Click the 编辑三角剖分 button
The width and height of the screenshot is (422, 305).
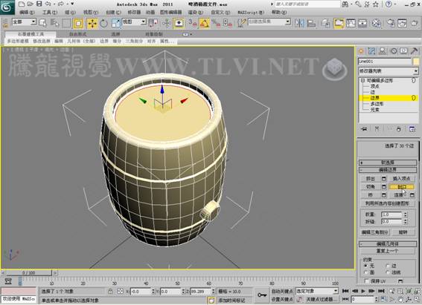[374, 232]
